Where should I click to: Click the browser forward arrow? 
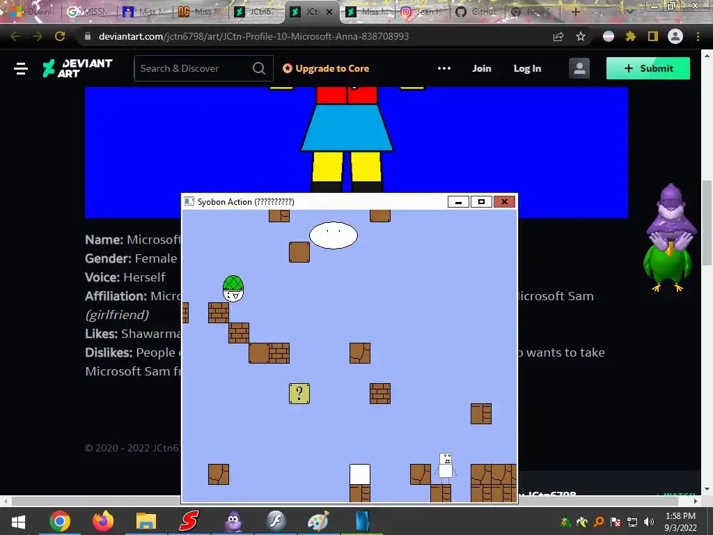pyautogui.click(x=38, y=36)
